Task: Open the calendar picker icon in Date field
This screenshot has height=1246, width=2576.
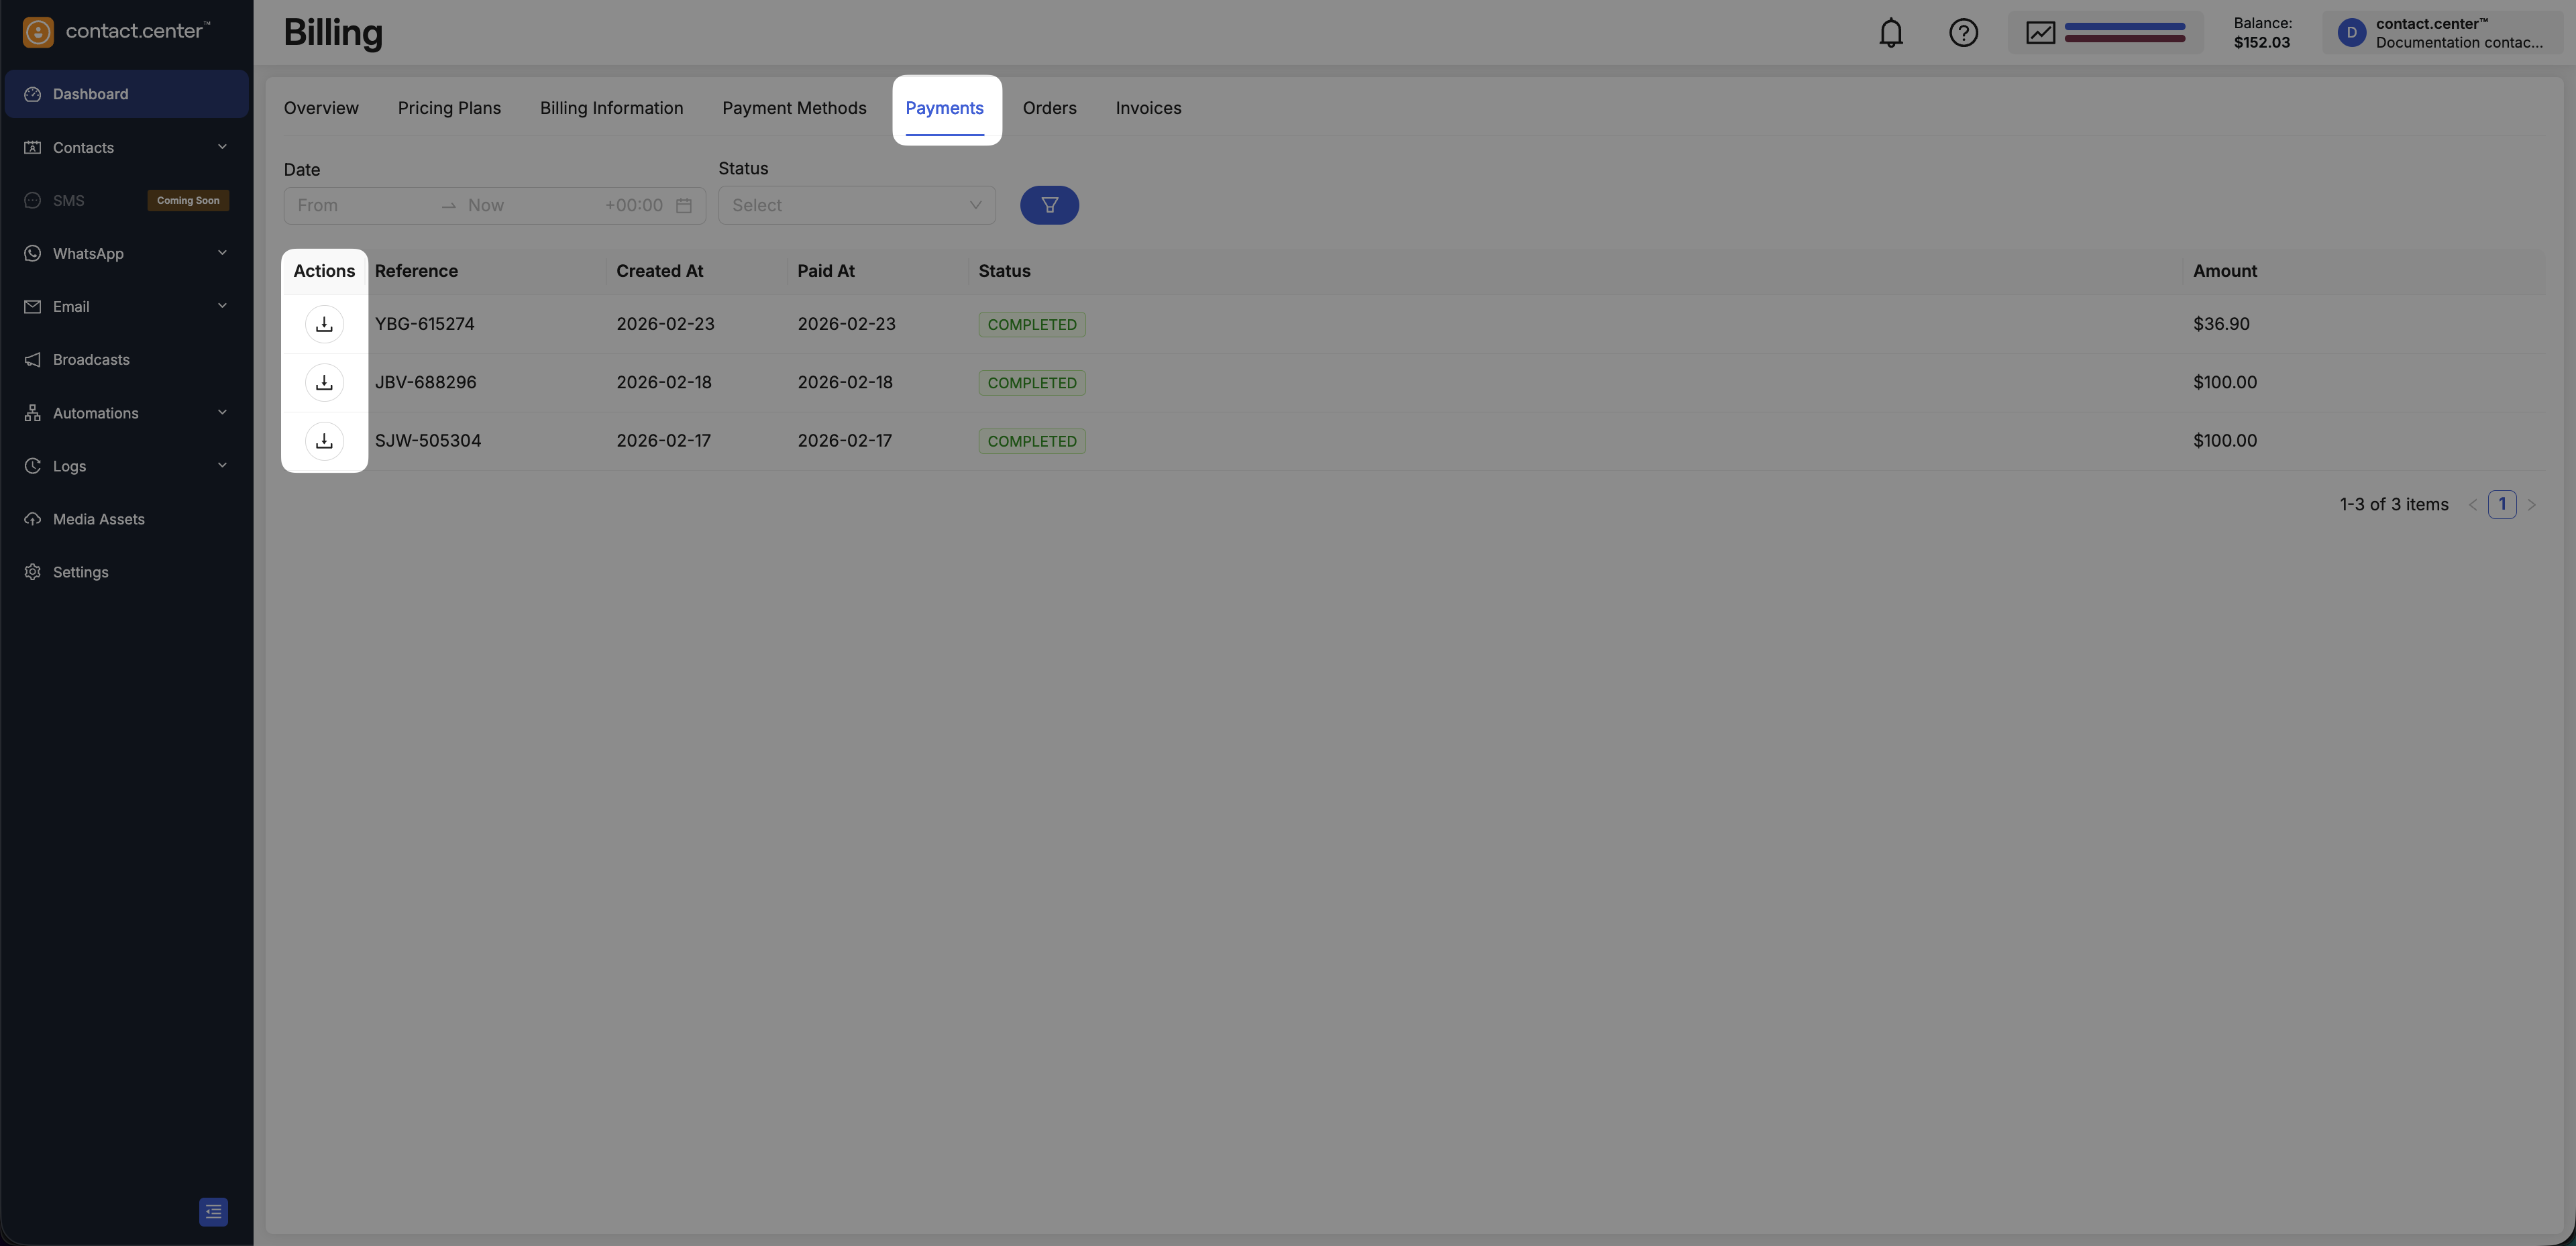Action: [x=684, y=205]
